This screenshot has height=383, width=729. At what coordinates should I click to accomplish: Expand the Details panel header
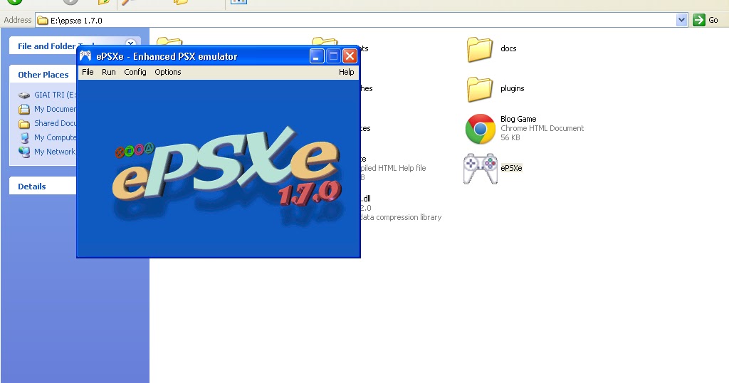(43, 186)
